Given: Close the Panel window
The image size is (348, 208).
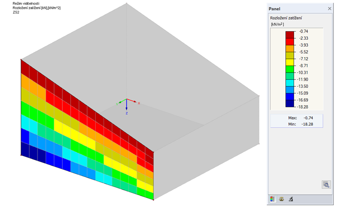Looking at the screenshot, I should point(330,9).
